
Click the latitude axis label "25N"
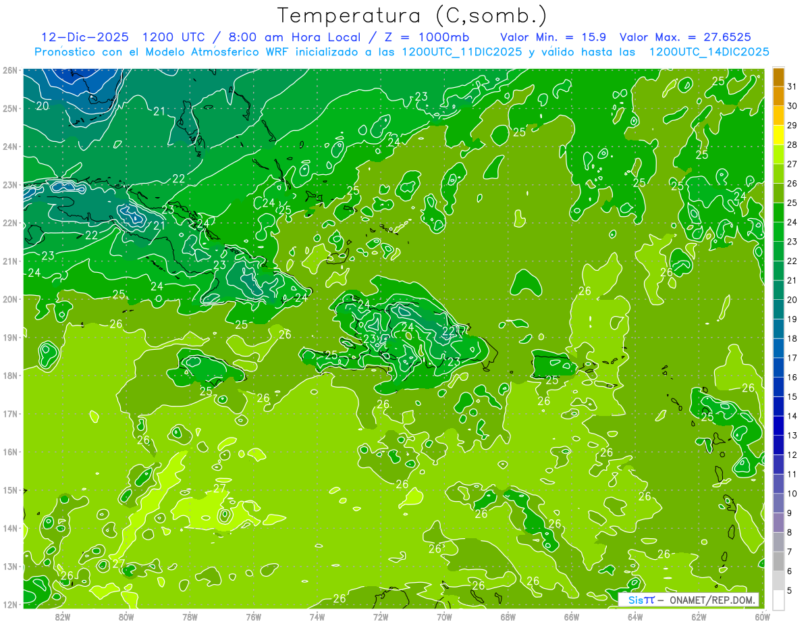point(10,108)
